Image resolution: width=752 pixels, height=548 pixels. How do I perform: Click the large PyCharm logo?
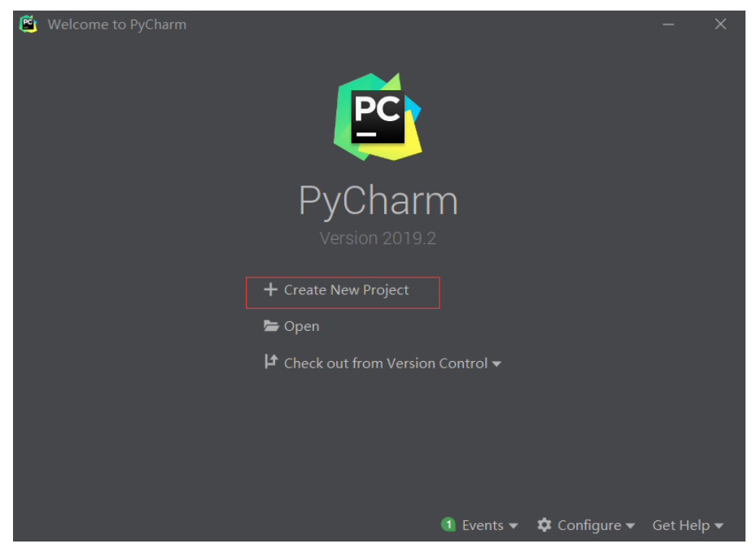click(x=378, y=116)
